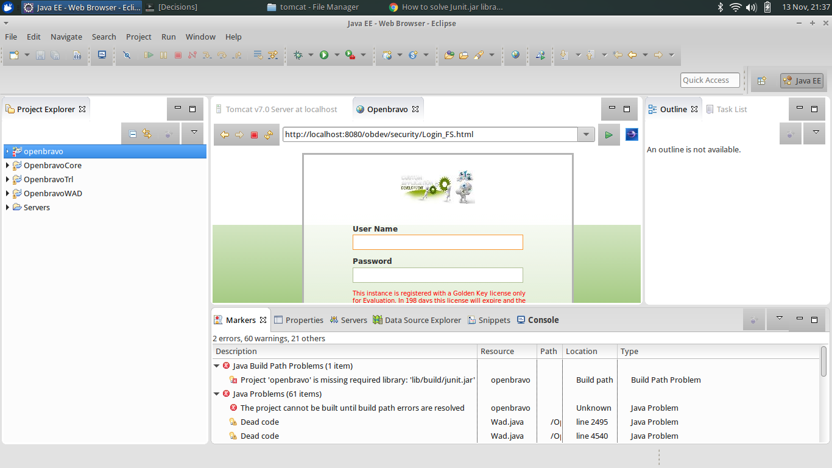Click the Resource column header
The height and width of the screenshot is (468, 832).
tap(507, 351)
